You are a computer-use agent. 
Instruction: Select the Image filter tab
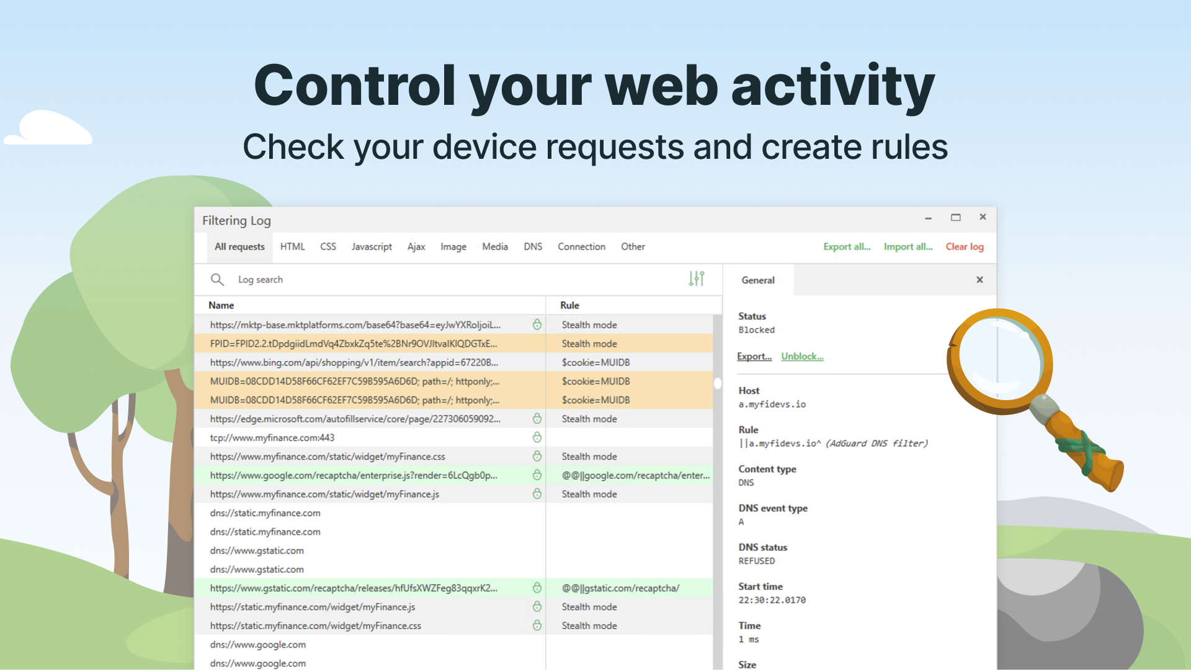pyautogui.click(x=453, y=246)
